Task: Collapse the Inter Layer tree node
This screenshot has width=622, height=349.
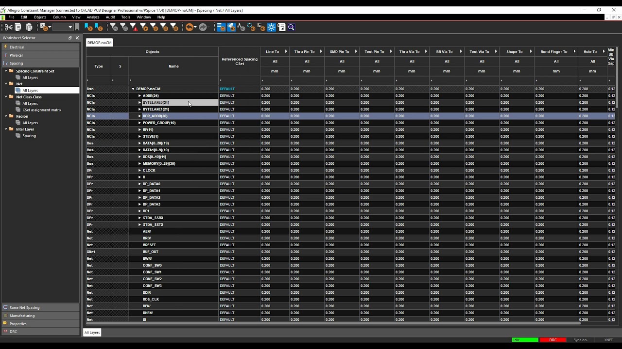Action: (6, 129)
